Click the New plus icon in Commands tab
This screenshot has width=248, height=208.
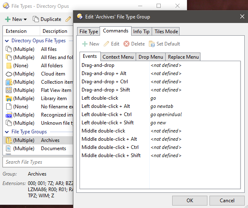85,44
